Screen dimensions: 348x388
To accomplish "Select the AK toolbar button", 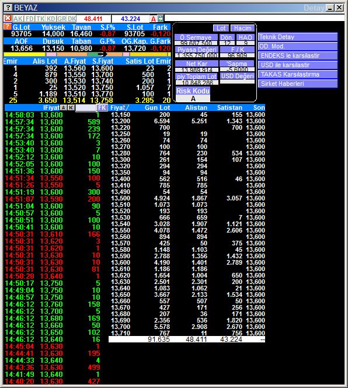I will click(x=18, y=19).
